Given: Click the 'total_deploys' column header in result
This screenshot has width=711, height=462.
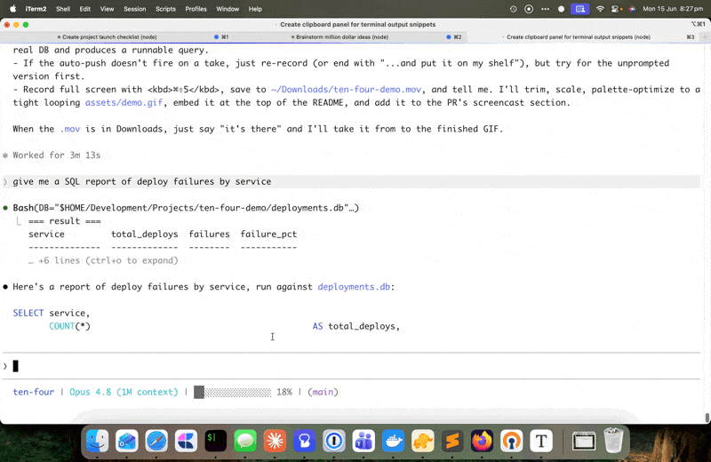Looking at the screenshot, I should [x=145, y=234].
